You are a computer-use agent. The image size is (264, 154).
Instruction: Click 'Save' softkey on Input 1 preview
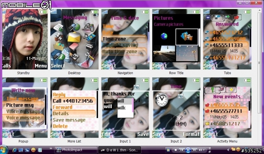[143, 134]
